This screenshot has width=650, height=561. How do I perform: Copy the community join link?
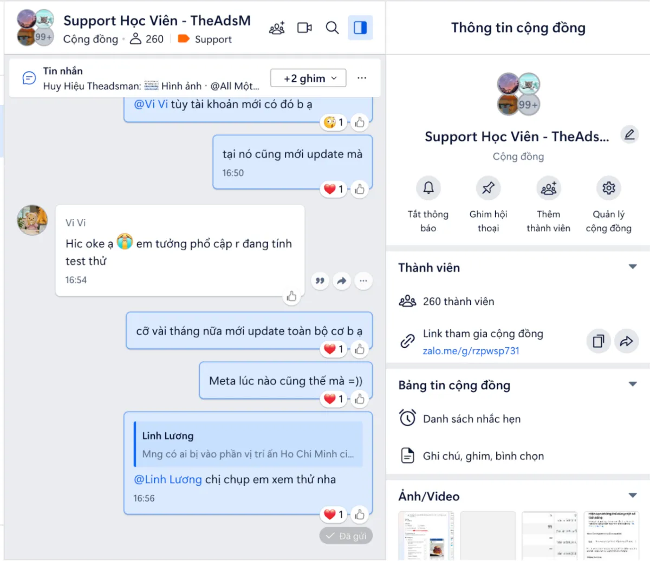[x=599, y=341]
